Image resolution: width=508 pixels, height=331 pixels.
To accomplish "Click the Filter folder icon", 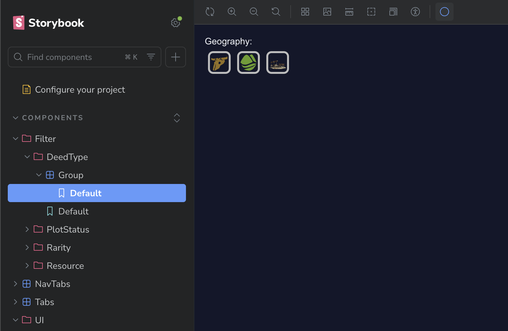I will (27, 139).
